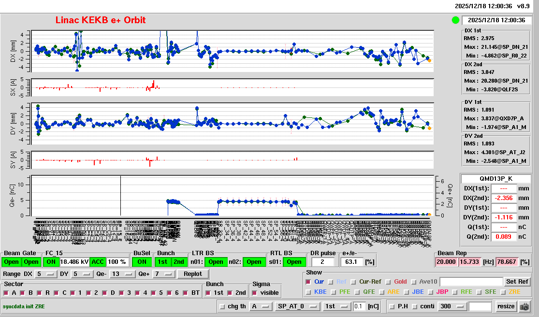Select the Bunch 2nd button
The height and width of the screenshot is (317, 539).
pos(179,262)
